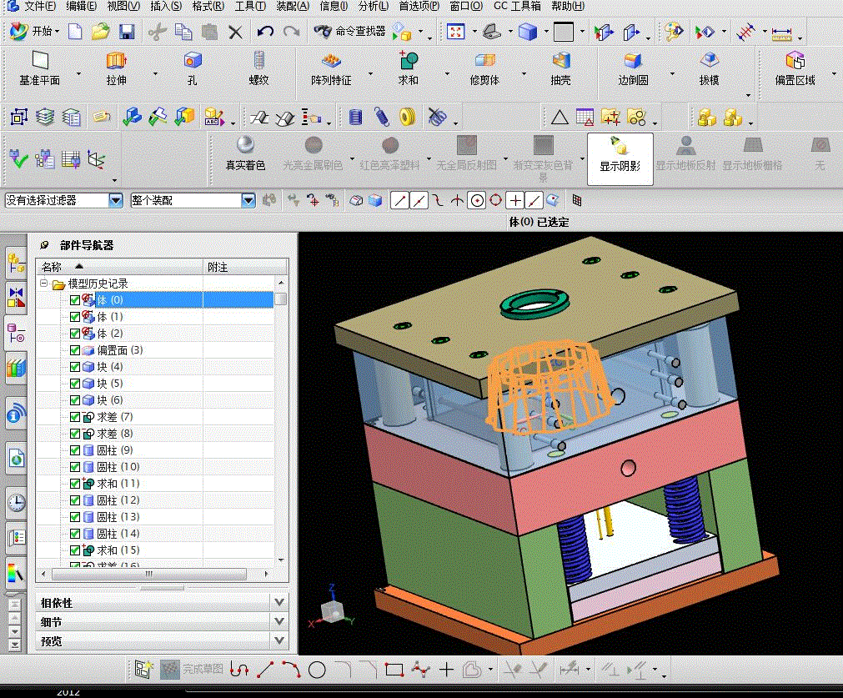Click the Extrude (拉伸) tool icon
This screenshot has width=843, height=698.
116,61
